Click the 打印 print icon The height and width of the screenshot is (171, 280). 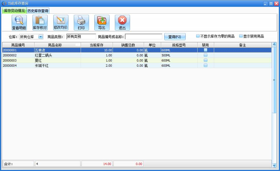pos(81,23)
